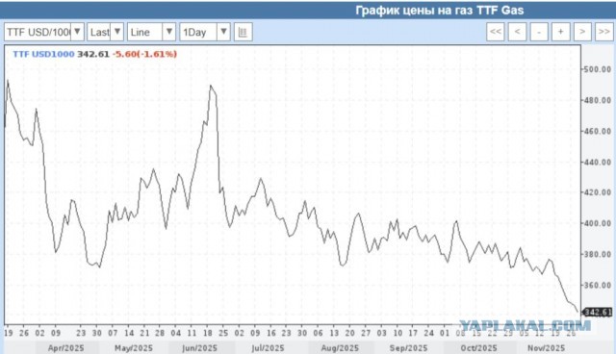Click the -5.60(-1.61%) change value
The height and width of the screenshot is (354, 616).
[144, 54]
